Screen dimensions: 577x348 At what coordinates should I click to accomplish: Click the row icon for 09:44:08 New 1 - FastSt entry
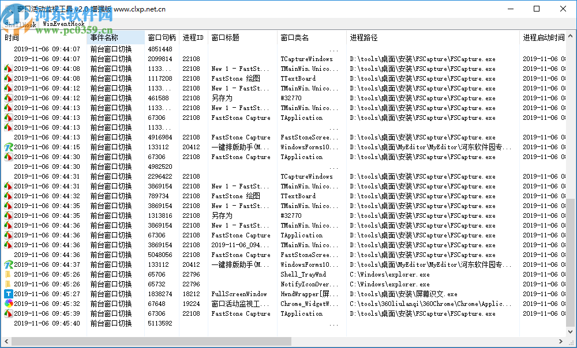pos(8,69)
